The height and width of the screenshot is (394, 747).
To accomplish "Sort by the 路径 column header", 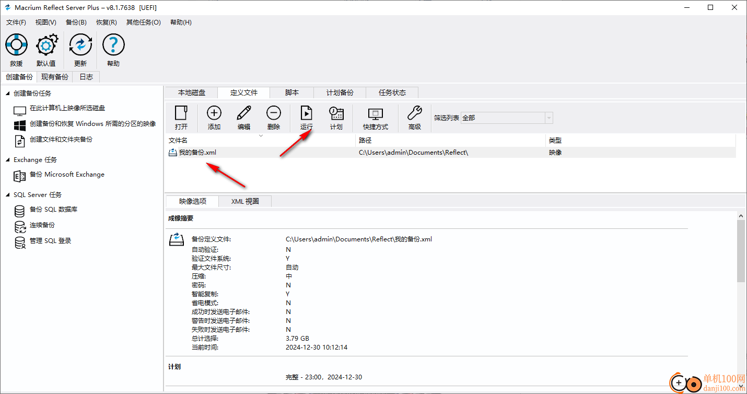I will [x=451, y=141].
